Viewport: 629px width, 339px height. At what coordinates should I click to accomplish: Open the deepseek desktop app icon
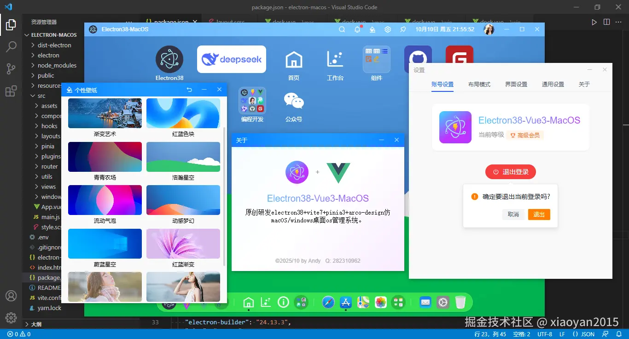point(231,59)
